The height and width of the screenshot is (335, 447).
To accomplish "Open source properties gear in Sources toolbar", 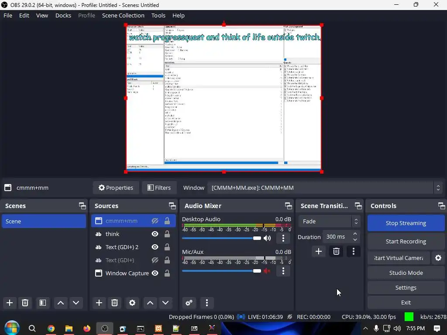I will tap(132, 303).
